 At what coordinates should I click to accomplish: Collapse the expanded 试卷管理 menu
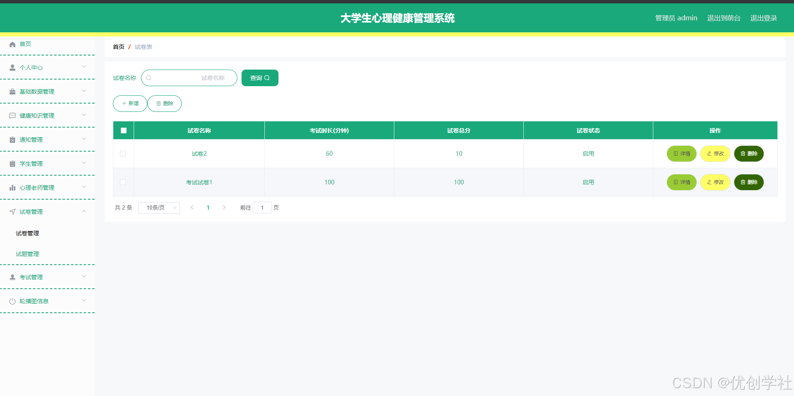pyautogui.click(x=47, y=211)
